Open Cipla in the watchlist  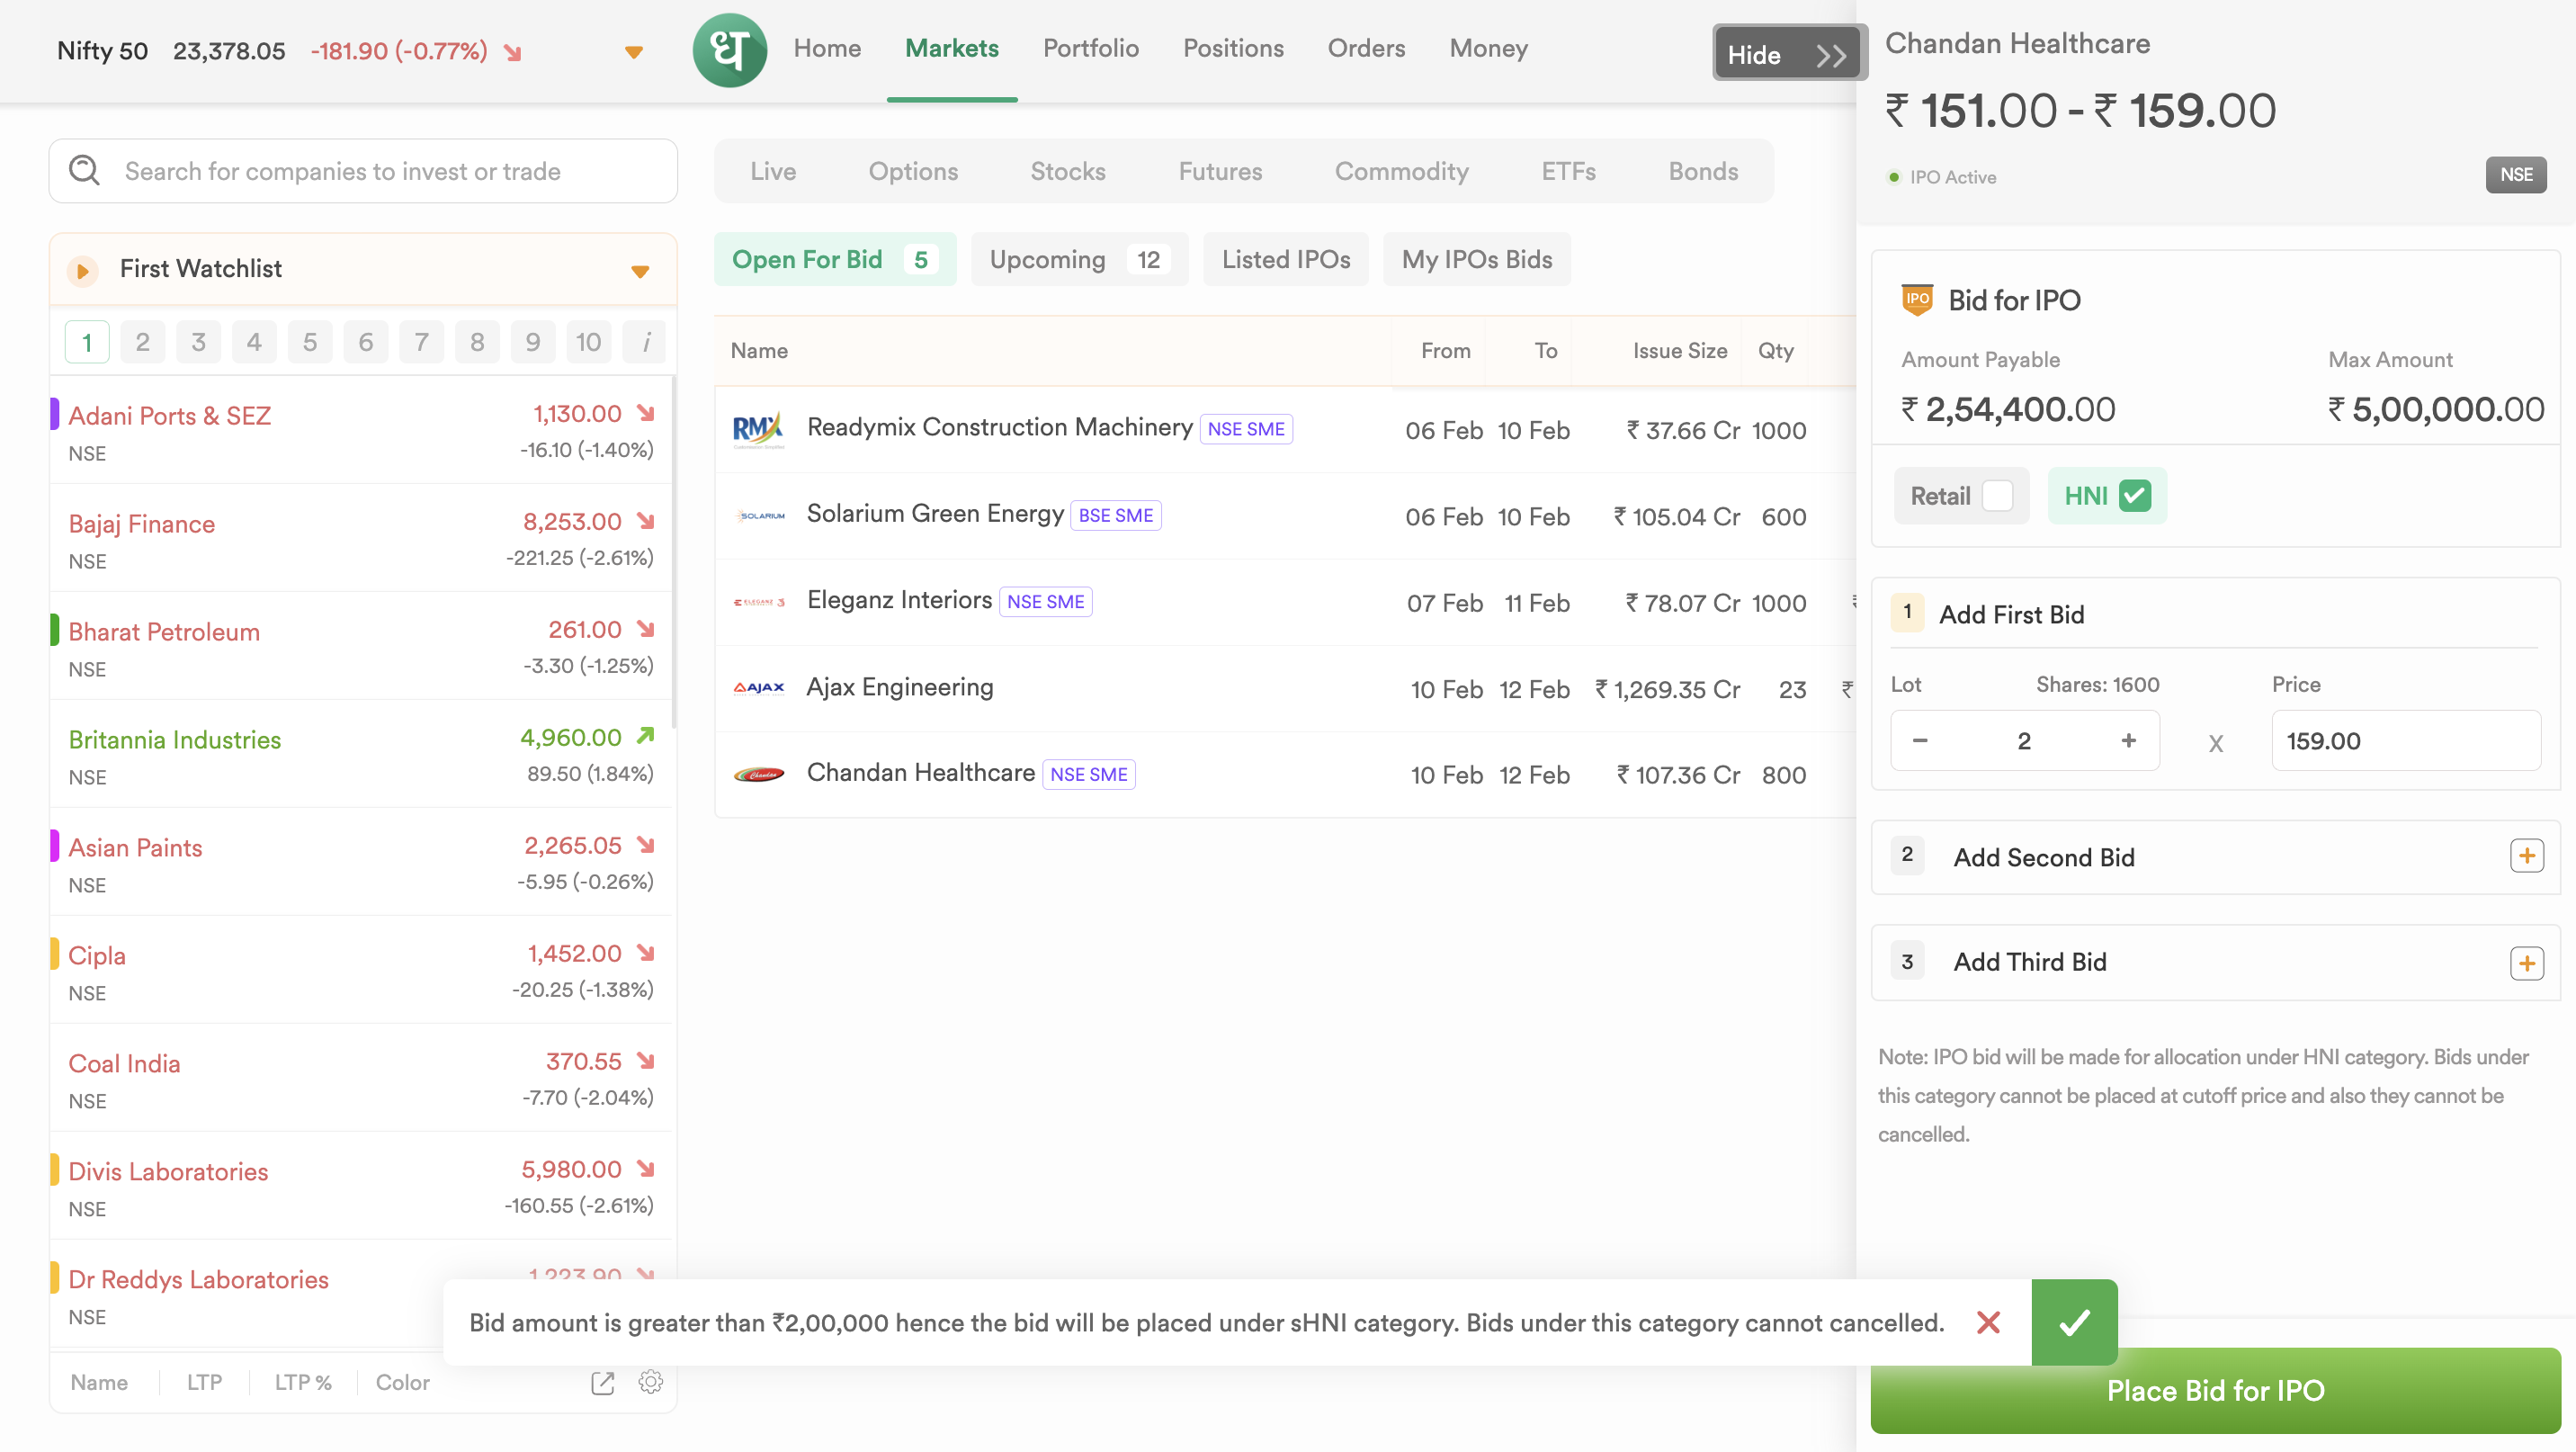click(x=361, y=970)
